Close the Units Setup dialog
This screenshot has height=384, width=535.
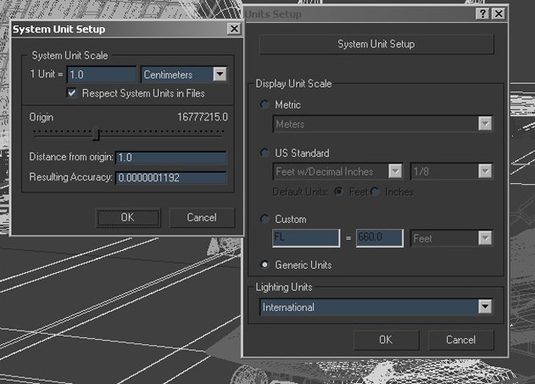499,14
